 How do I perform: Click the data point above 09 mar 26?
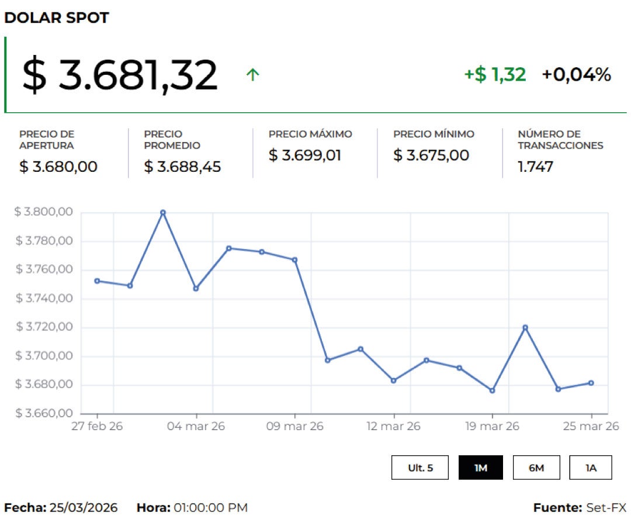[x=294, y=259]
